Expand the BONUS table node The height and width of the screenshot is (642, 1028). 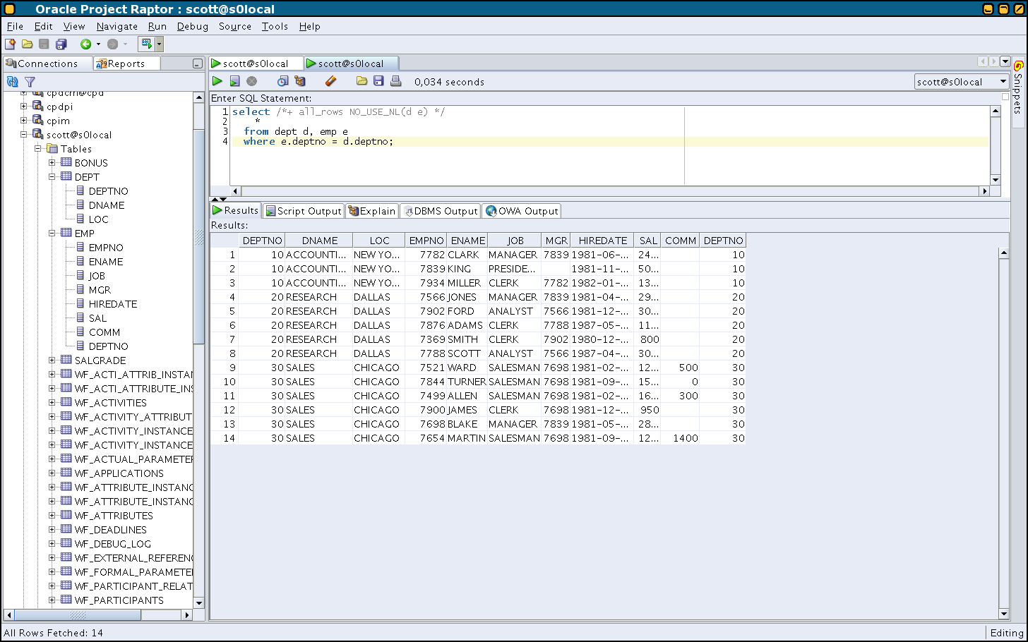click(52, 162)
